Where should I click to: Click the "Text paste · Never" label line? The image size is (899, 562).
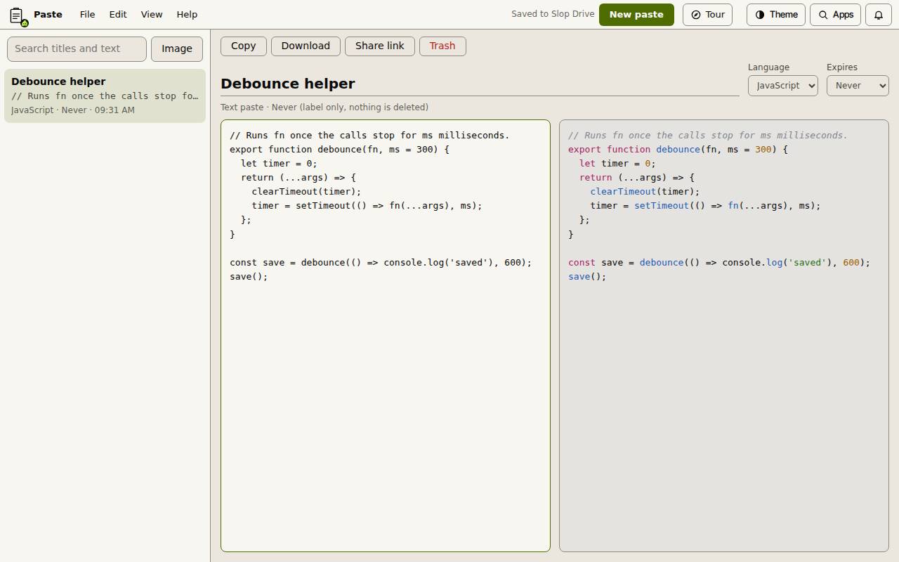tap(324, 107)
